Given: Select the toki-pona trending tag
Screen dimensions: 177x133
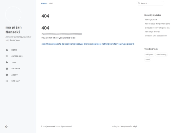Looking at the screenshot, I should point(149,55).
